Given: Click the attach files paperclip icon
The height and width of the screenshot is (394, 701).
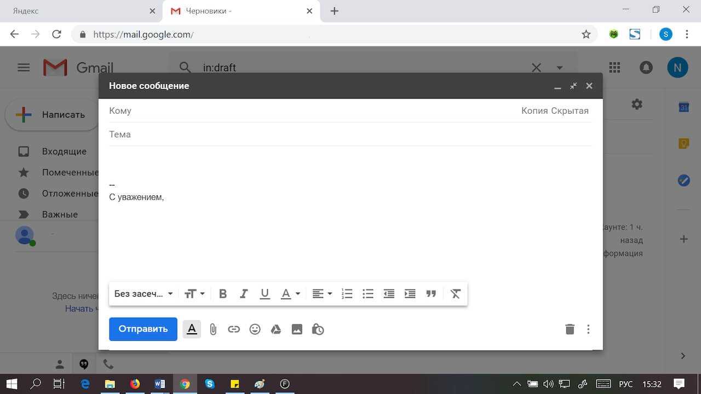Looking at the screenshot, I should click(x=213, y=329).
